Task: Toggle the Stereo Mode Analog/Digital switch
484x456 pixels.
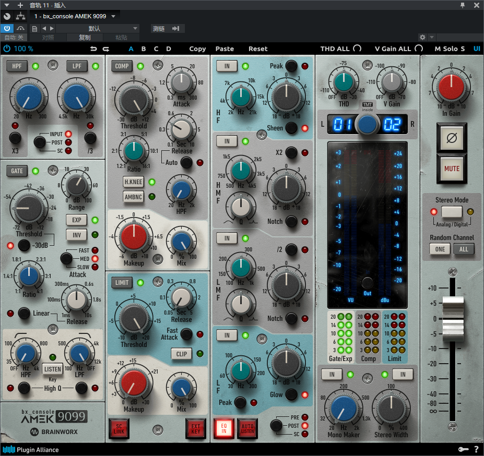Action: (452, 212)
